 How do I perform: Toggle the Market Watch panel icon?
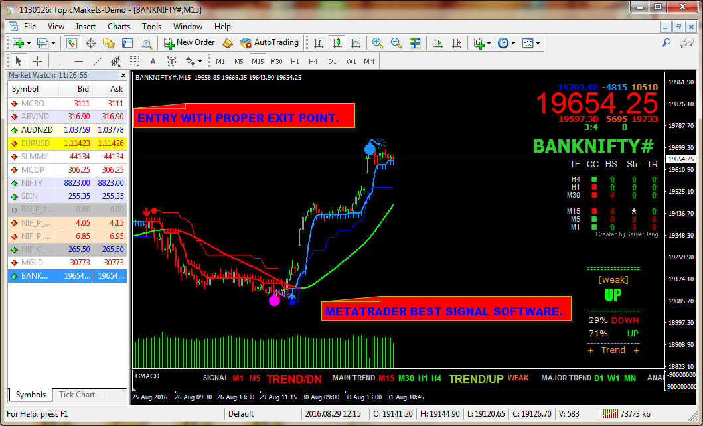72,43
